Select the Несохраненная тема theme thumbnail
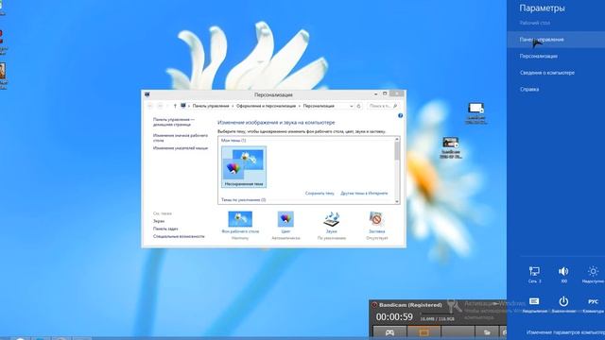The height and width of the screenshot is (340, 605). tap(244, 167)
